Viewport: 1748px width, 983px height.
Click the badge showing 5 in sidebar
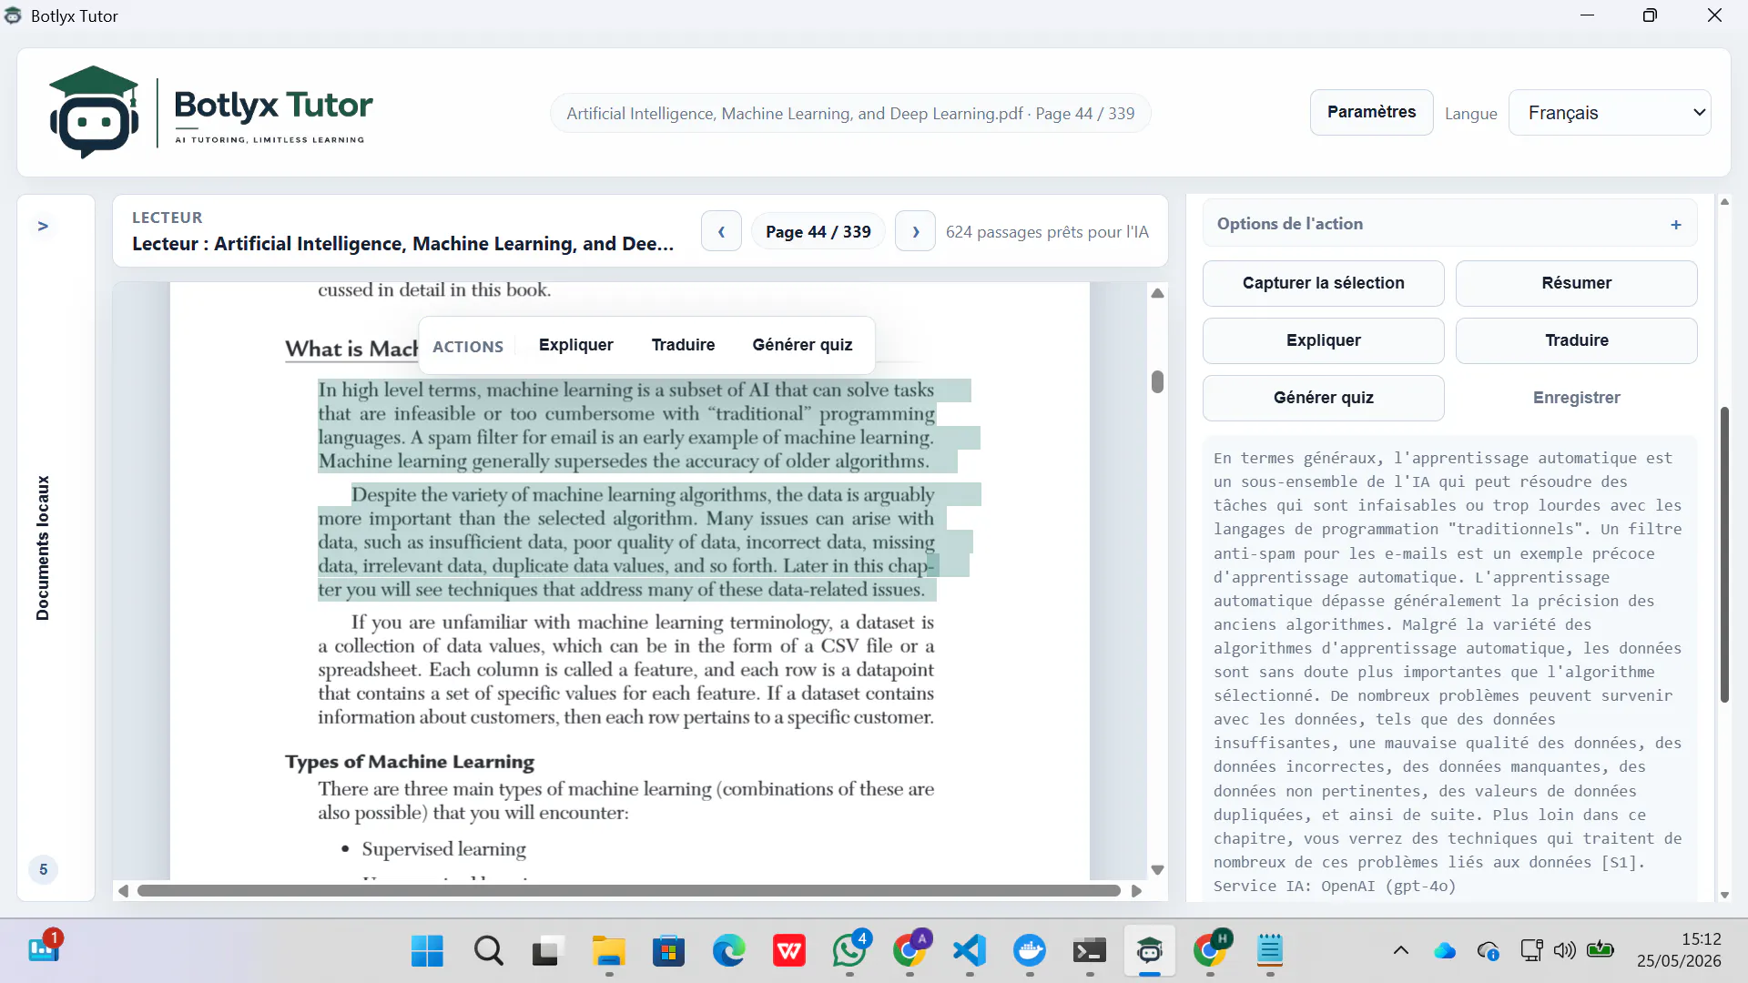click(43, 869)
